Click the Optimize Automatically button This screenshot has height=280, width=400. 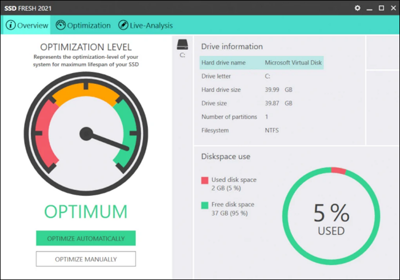86,238
